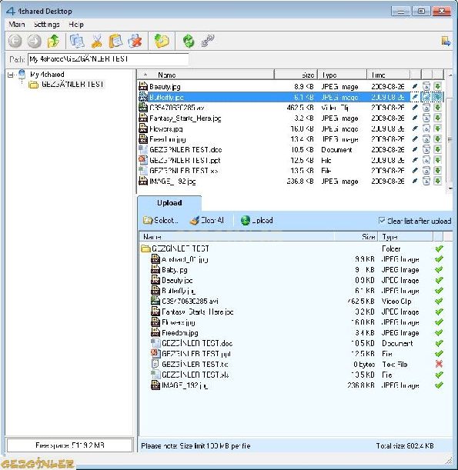Click the Select... files button
The height and width of the screenshot is (470, 458).
tap(160, 220)
